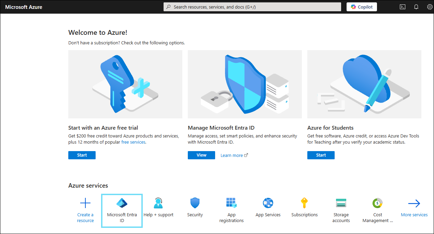Learn more about Microsoft Entra ID
Screen dimensions: 434x234
click(232, 155)
